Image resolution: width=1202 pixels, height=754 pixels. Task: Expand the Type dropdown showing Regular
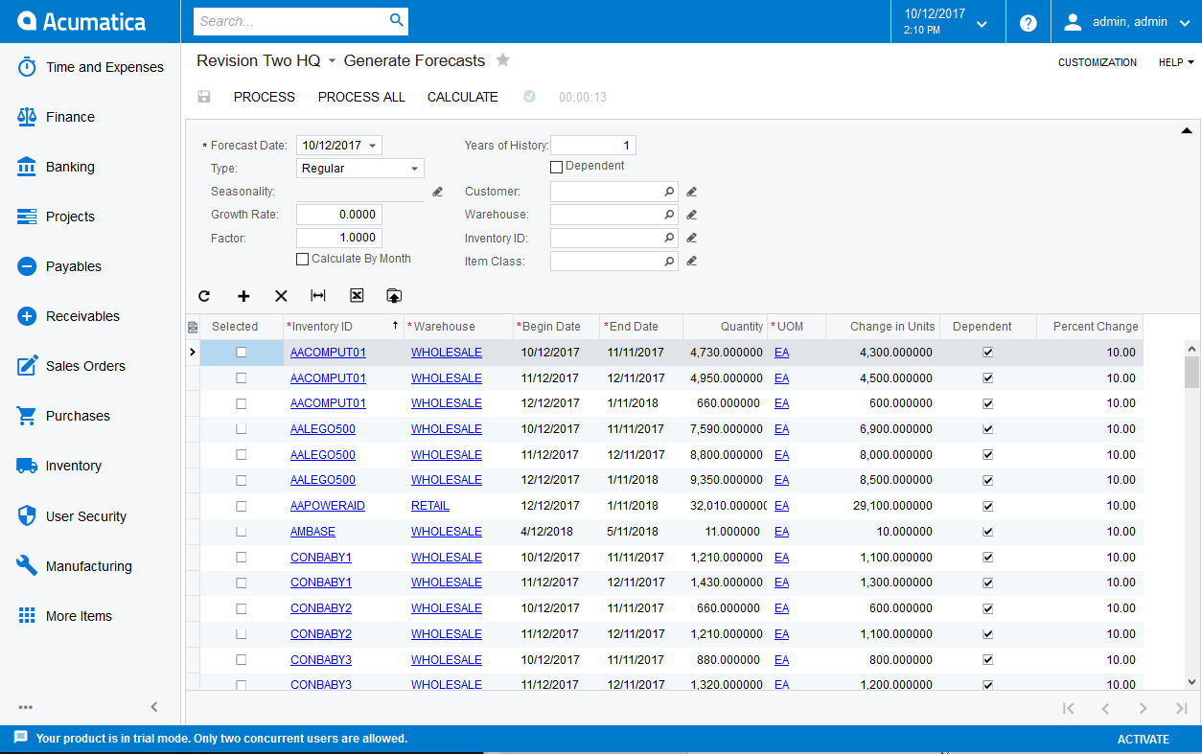click(415, 169)
